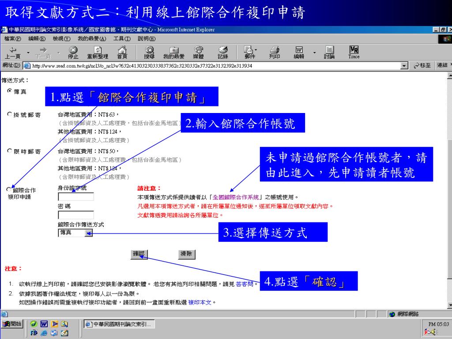The image size is (452, 339).
Task: Open the 答客問 FAQ link
Action: click(x=244, y=284)
